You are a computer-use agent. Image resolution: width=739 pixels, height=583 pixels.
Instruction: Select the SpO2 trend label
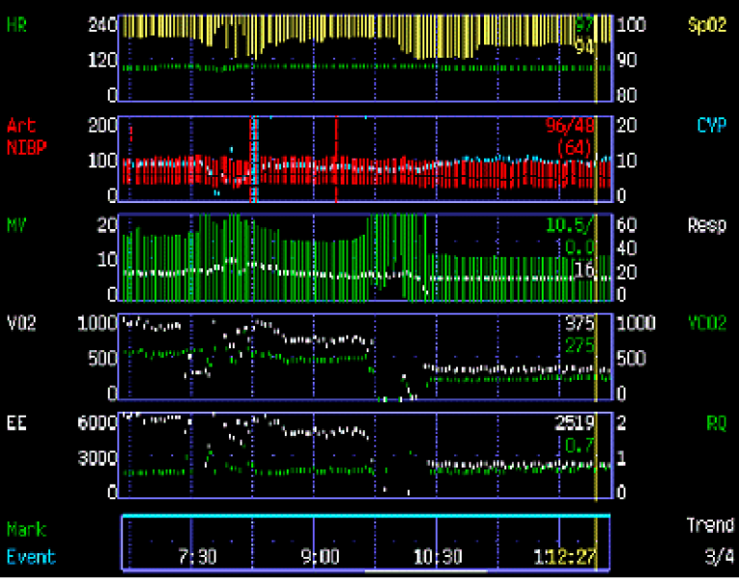707,24
